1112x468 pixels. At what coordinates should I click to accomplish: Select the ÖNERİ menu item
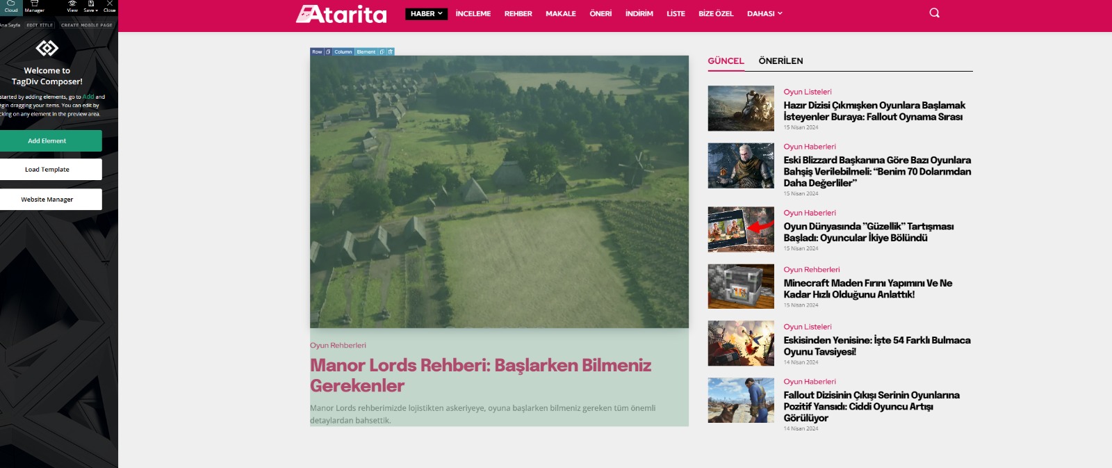(600, 13)
